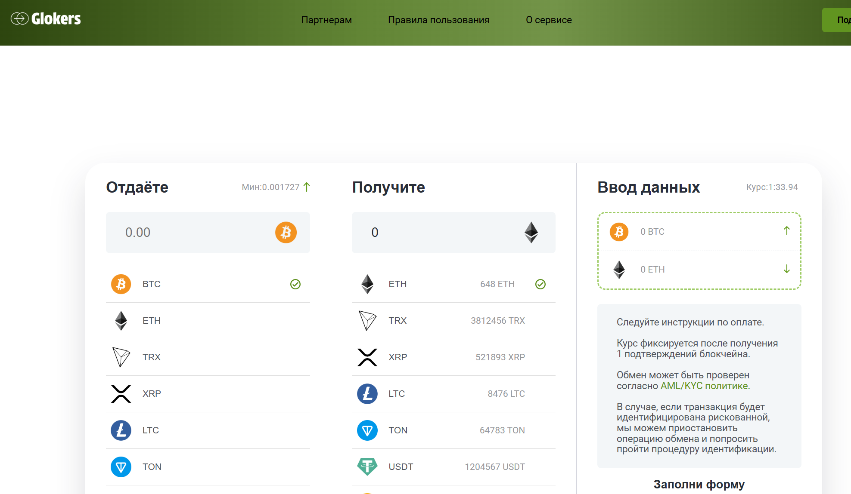Click the Ethereum icon in receive amount field

531,233
